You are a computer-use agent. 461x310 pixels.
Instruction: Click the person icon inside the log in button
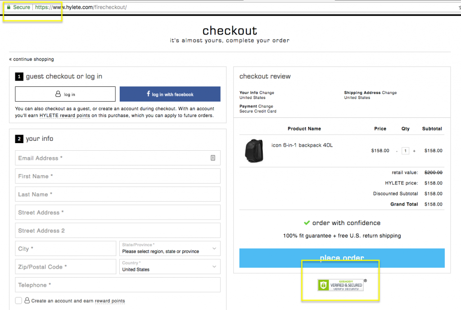[x=58, y=94]
